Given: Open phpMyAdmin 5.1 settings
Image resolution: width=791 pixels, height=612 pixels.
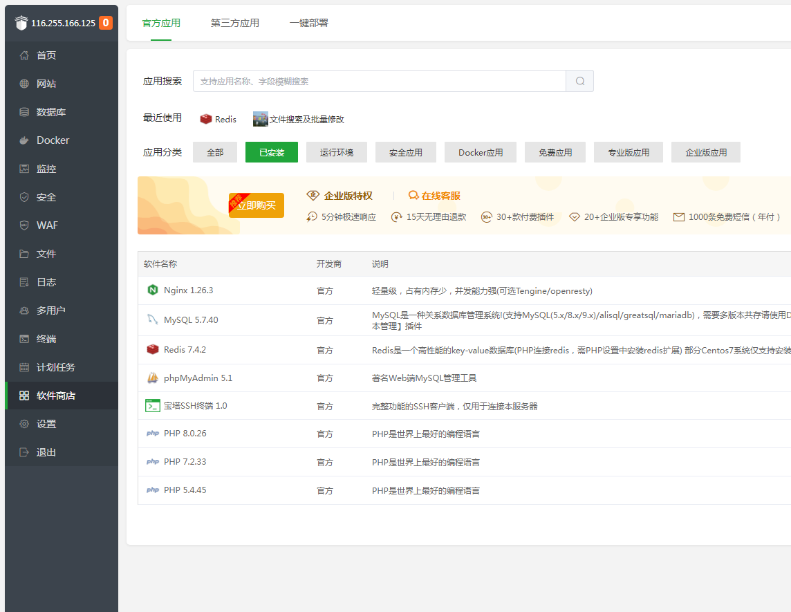Looking at the screenshot, I should pyautogui.click(x=198, y=378).
